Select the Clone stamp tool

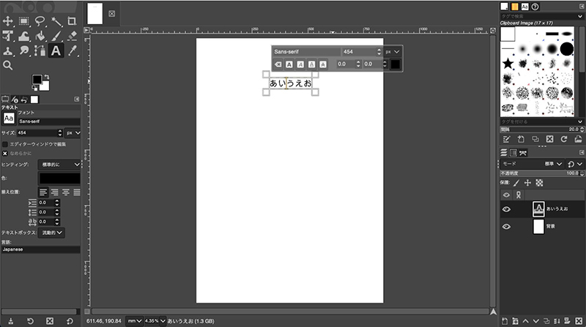pyautogui.click(x=8, y=50)
